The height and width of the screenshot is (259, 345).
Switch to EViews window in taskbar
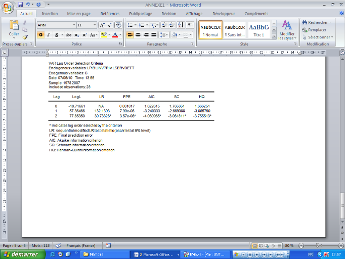pyautogui.click(x=205, y=254)
